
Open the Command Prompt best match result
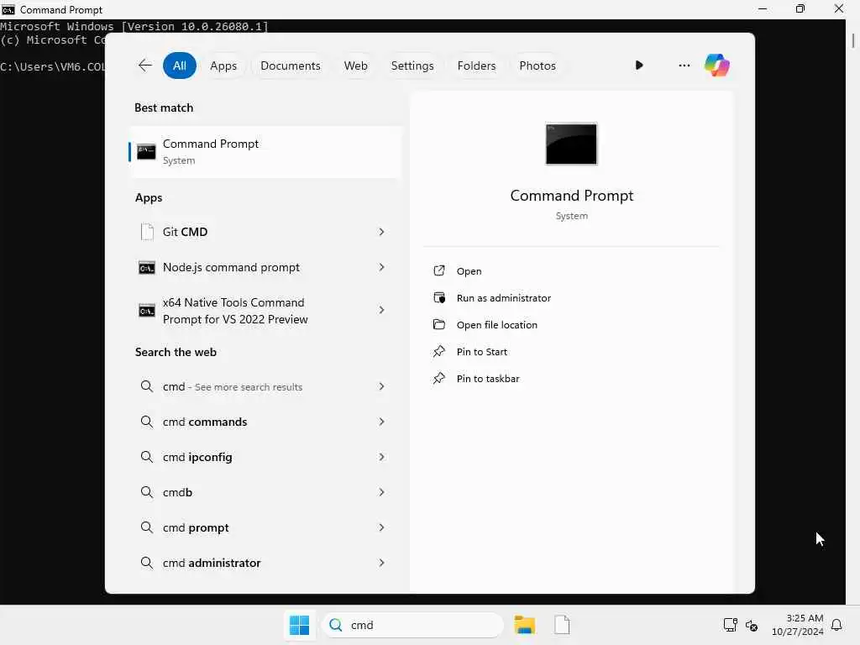pyautogui.click(x=265, y=152)
